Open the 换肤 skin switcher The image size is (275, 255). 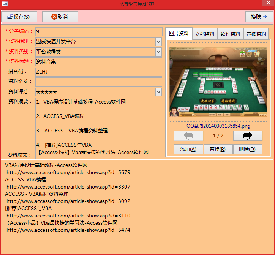coord(259,17)
